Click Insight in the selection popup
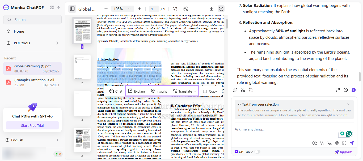This screenshot has height=161, width=363. point(159,91)
